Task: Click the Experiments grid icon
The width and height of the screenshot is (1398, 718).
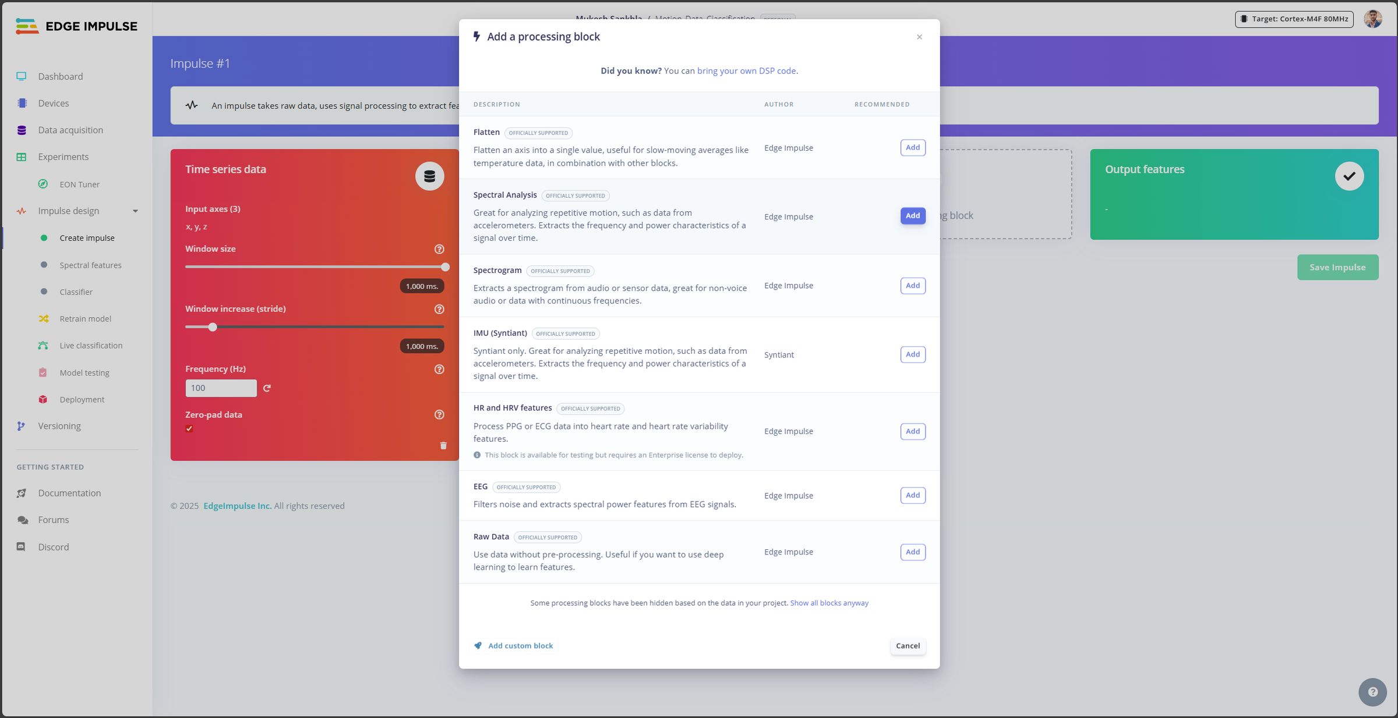Action: pyautogui.click(x=22, y=157)
